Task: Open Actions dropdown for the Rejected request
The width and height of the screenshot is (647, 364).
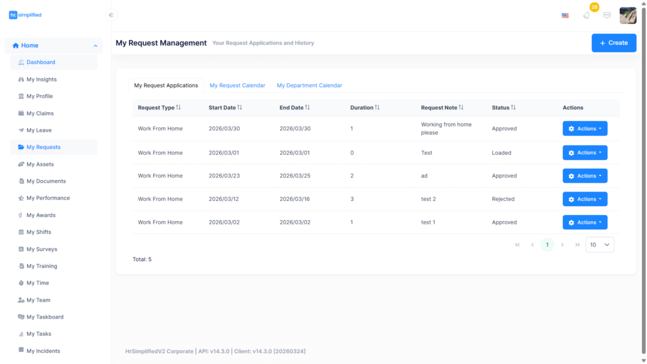Action: pos(585,199)
